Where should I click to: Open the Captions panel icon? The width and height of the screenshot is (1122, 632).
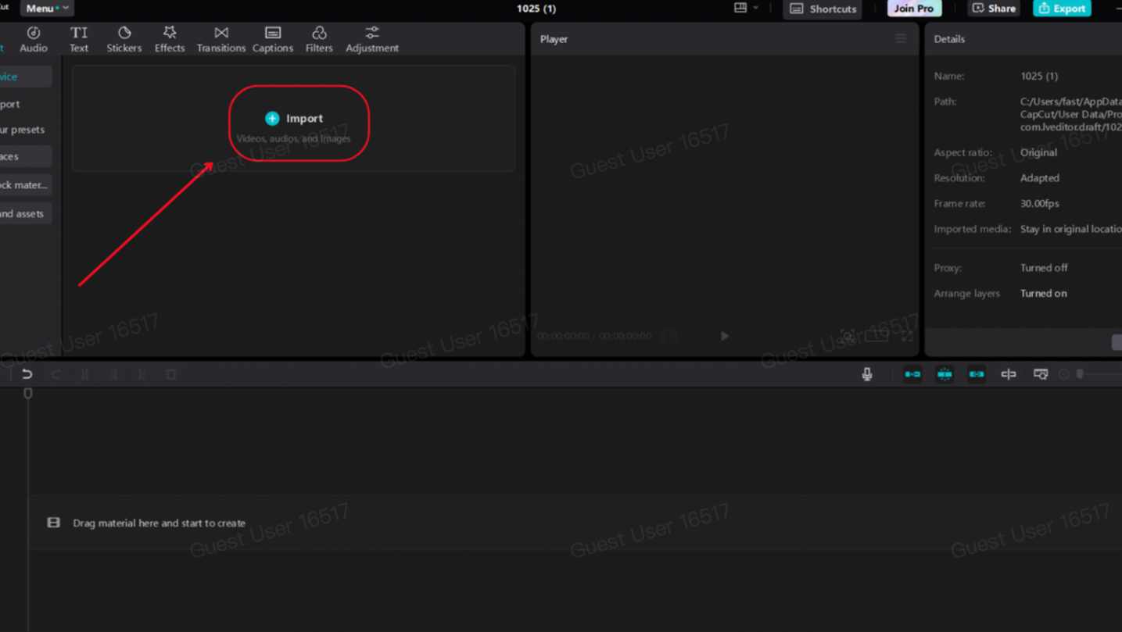tap(273, 39)
